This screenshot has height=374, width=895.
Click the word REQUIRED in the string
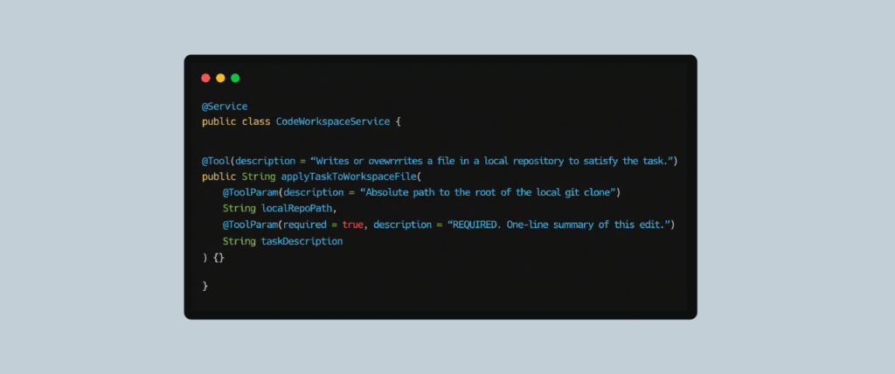click(475, 225)
